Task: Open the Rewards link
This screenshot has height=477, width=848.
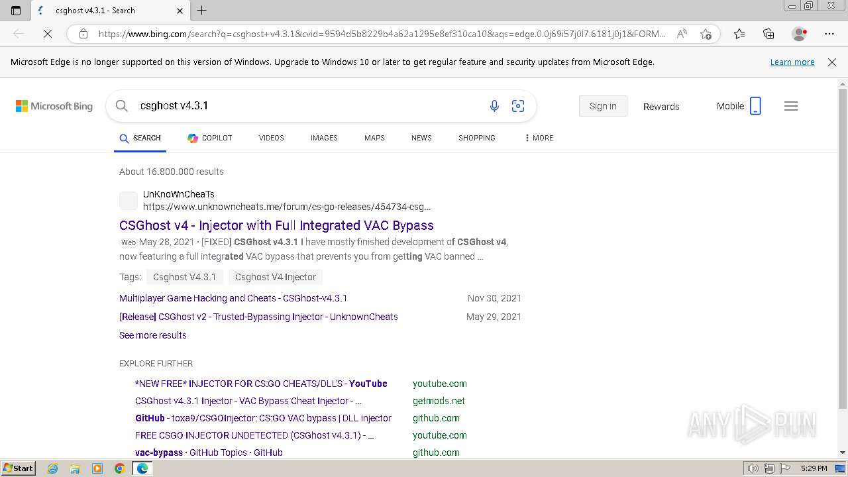Action: [661, 106]
